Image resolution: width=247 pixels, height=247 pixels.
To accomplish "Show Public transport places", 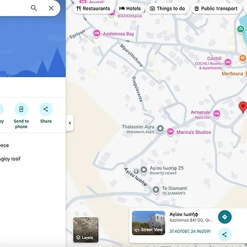I will pyautogui.click(x=216, y=9).
